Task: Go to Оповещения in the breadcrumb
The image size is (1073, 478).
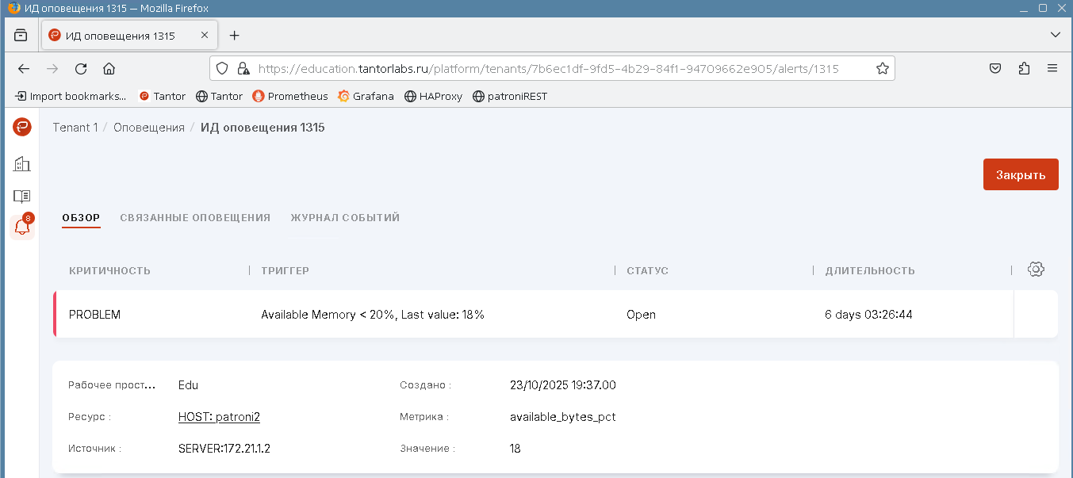Action: coord(148,128)
